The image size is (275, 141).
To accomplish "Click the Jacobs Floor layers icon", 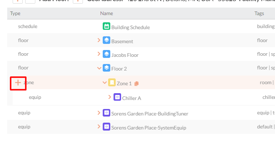I will 106,54.
